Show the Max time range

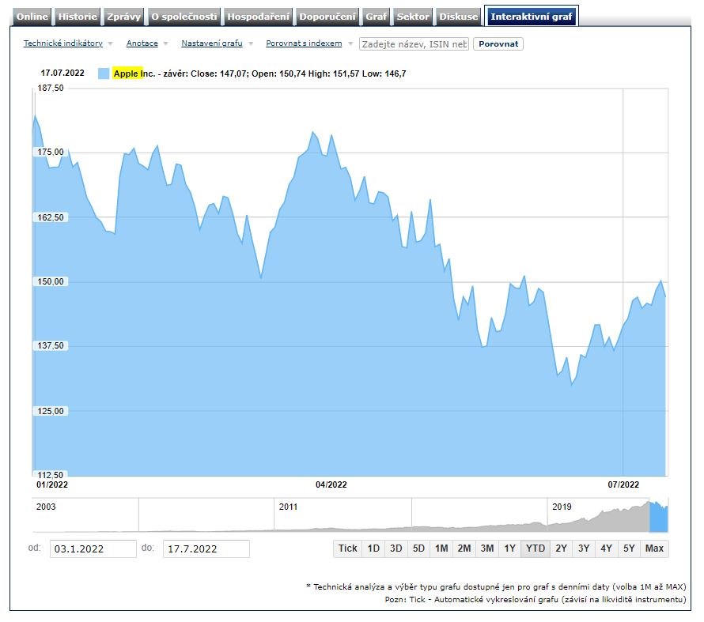point(654,548)
